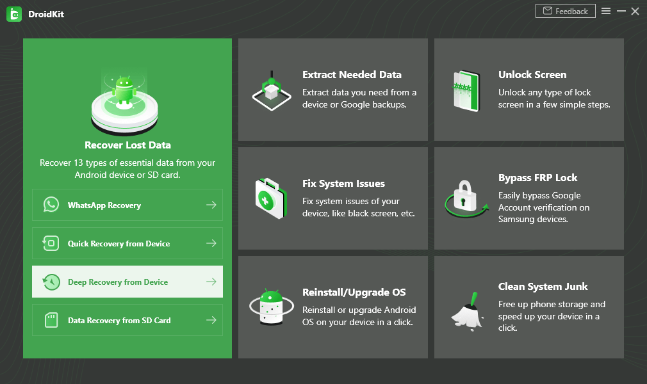The height and width of the screenshot is (384, 647).
Task: Expand WhatsApp Recovery with its arrow
Action: pyautogui.click(x=211, y=205)
